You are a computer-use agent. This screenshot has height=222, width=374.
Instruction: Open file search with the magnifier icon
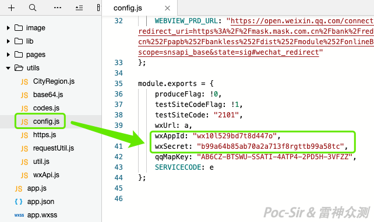coord(33,8)
